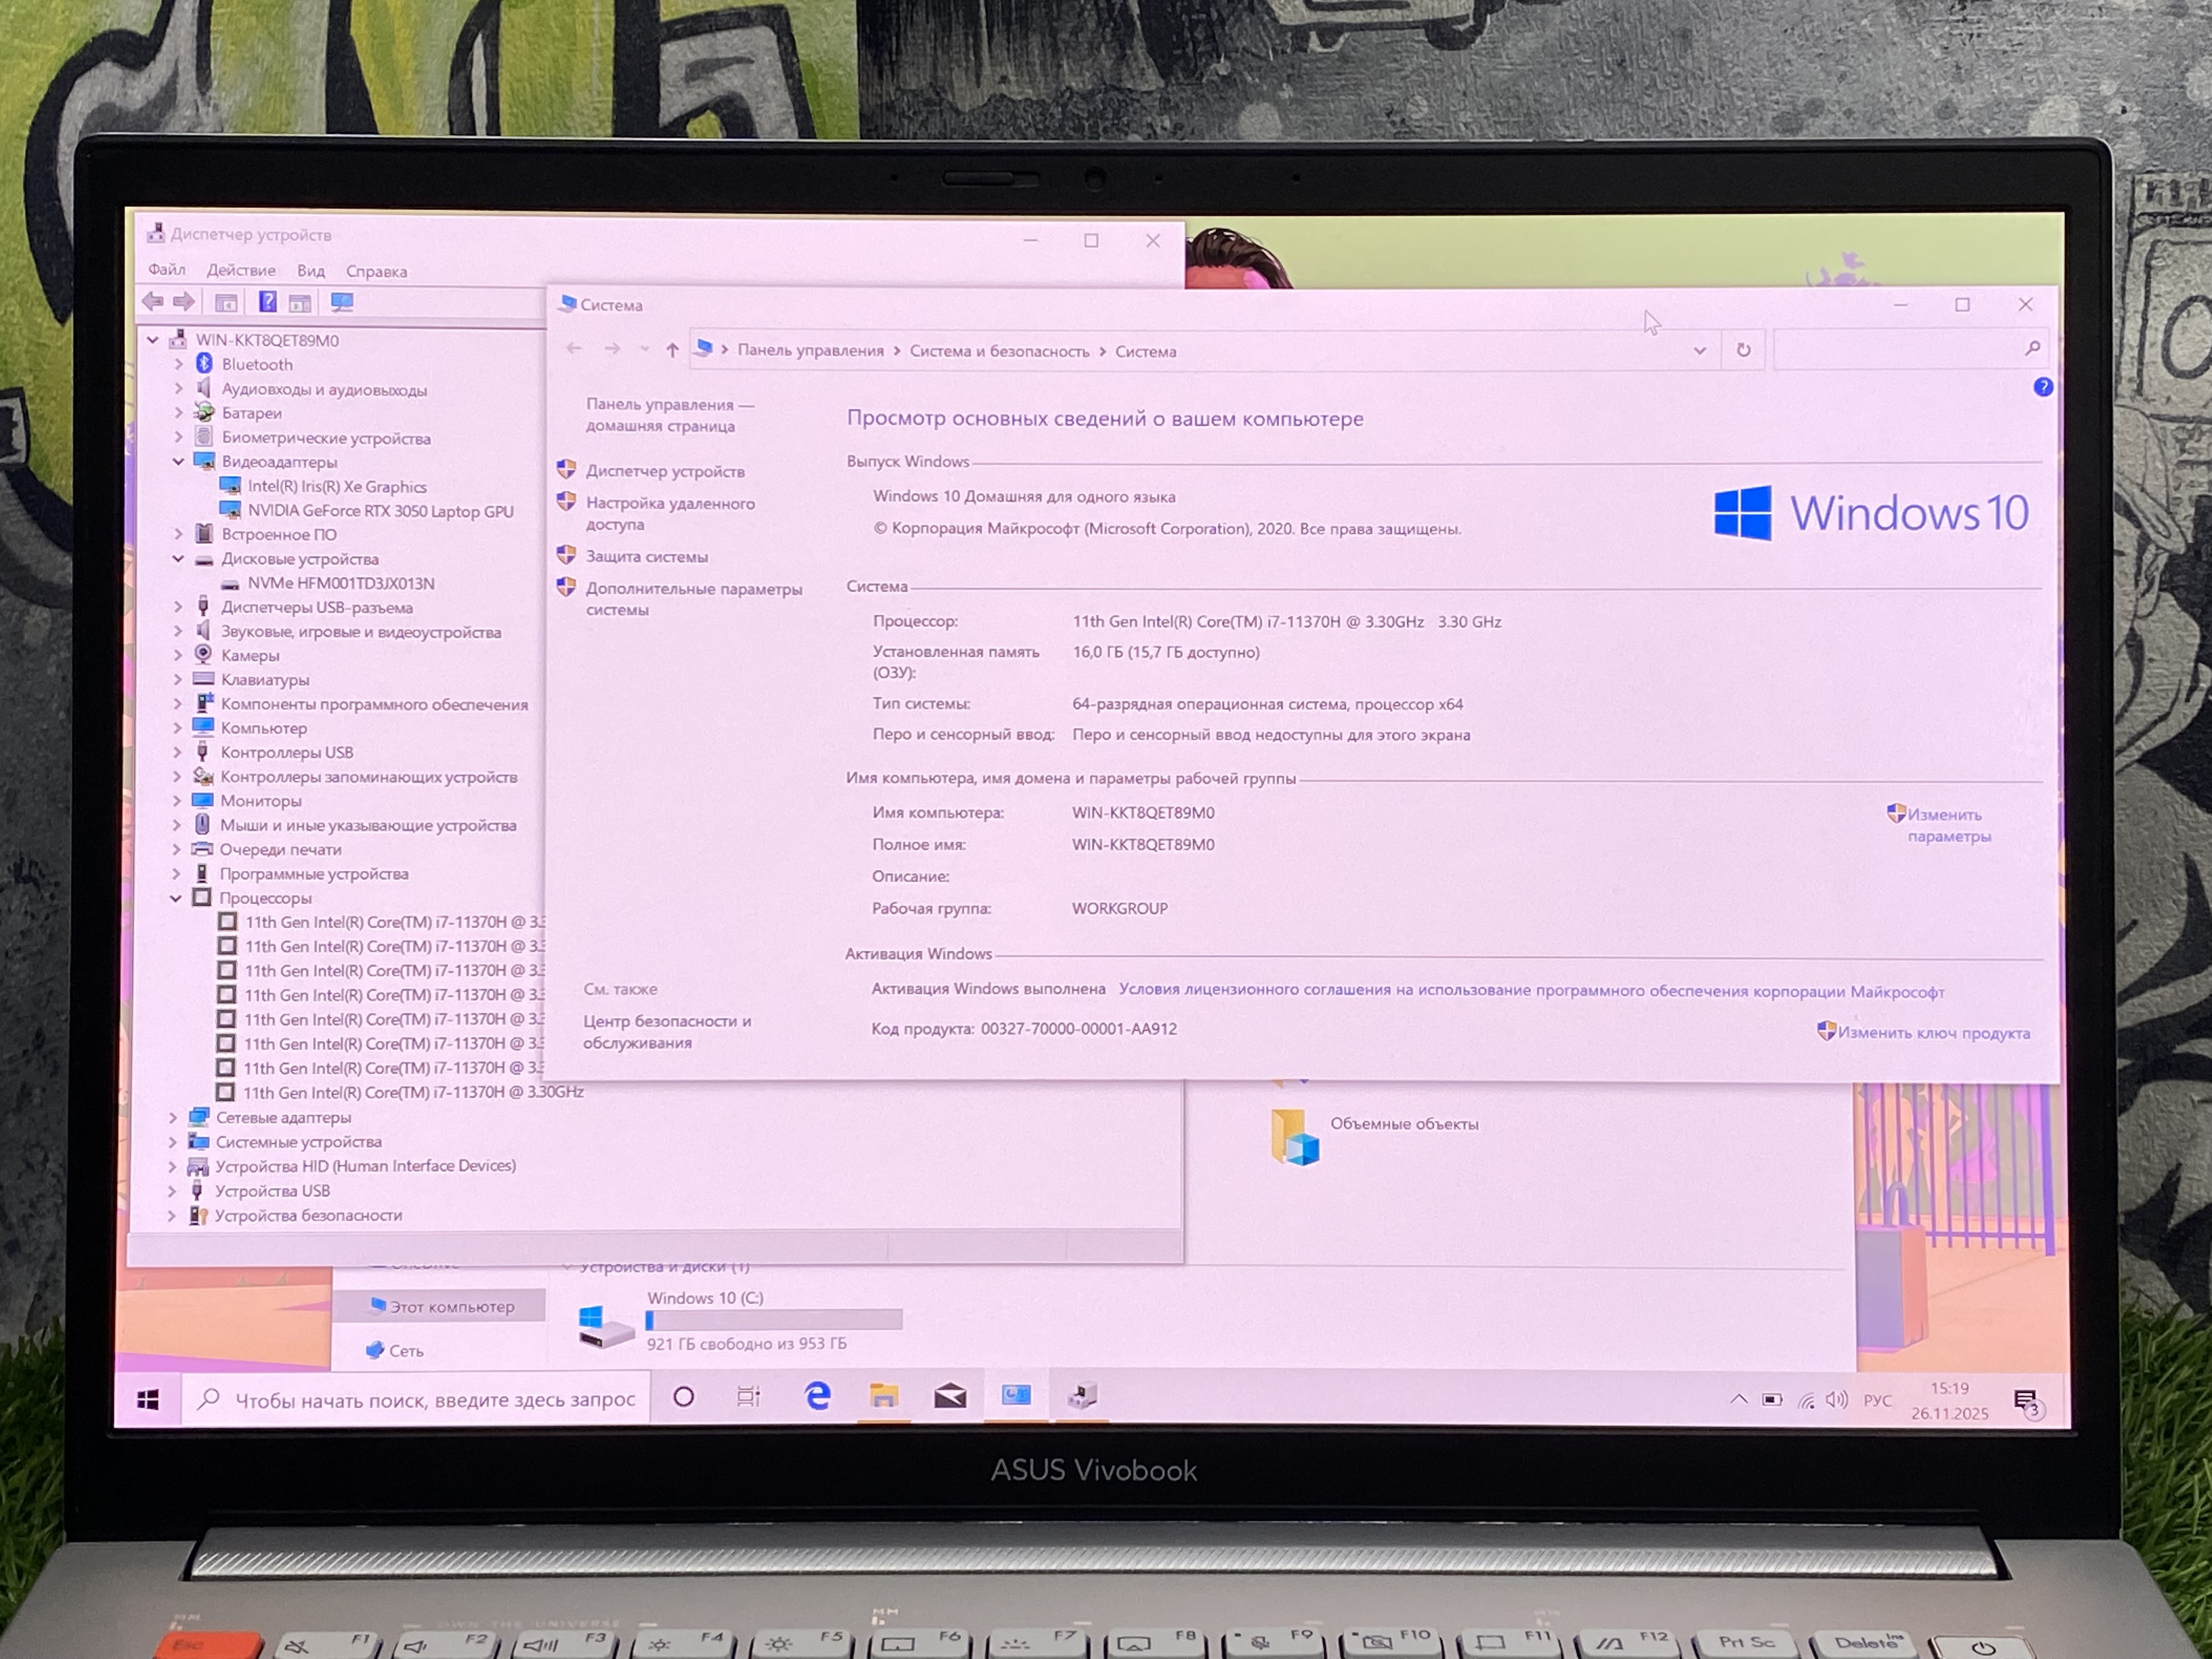
Task: Collapse the Процессоры tree node
Action: (x=176, y=898)
